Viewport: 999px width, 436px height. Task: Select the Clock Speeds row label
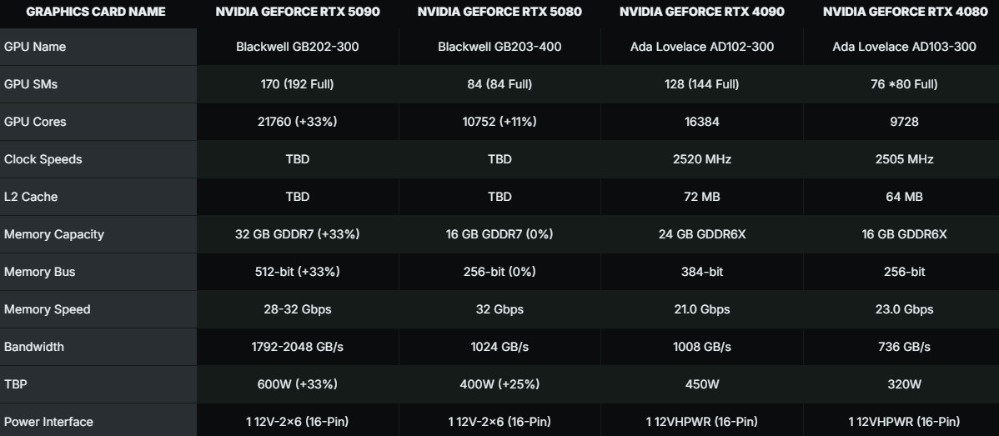[x=43, y=159]
